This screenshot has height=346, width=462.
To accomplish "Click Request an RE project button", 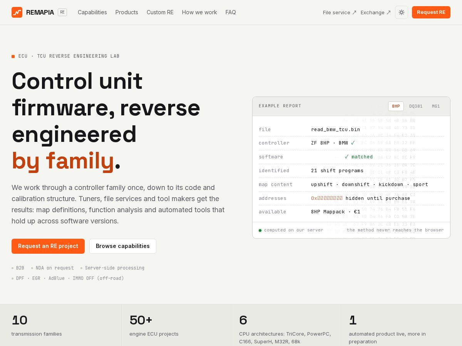I will pos(48,246).
